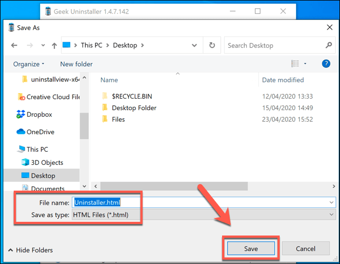This screenshot has height=264, width=340.
Task: Click the horizontal scrollbar left arrow
Action: tap(95, 186)
